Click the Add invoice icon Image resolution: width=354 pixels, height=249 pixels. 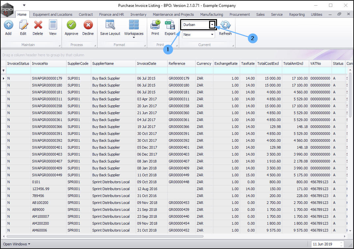click(8, 25)
